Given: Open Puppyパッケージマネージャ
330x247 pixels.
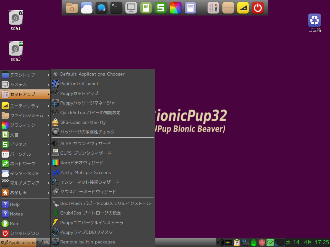Looking at the screenshot, I should (87, 103).
